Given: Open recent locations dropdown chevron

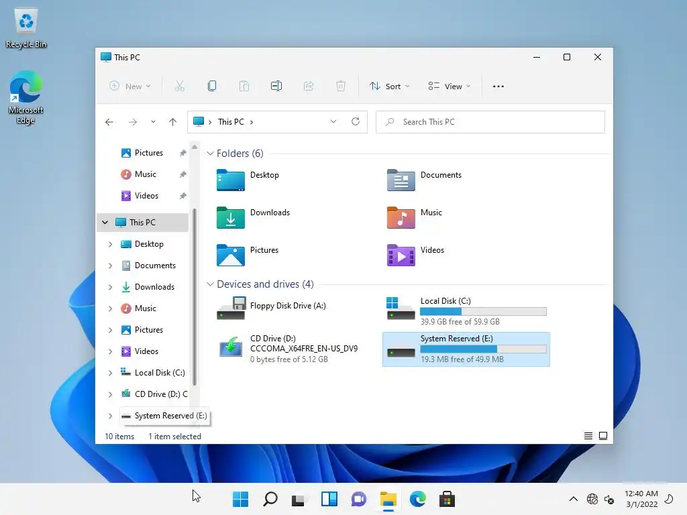Looking at the screenshot, I should click(x=153, y=122).
